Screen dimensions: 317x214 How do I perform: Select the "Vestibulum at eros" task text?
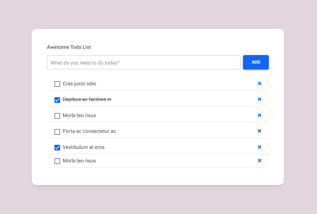(x=84, y=147)
